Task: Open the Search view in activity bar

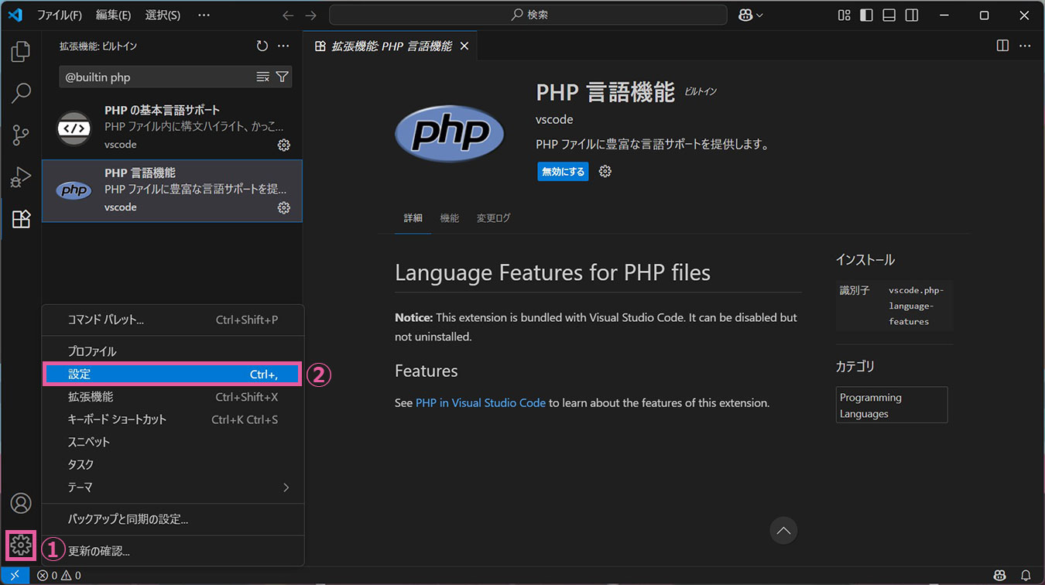Action: click(21, 94)
